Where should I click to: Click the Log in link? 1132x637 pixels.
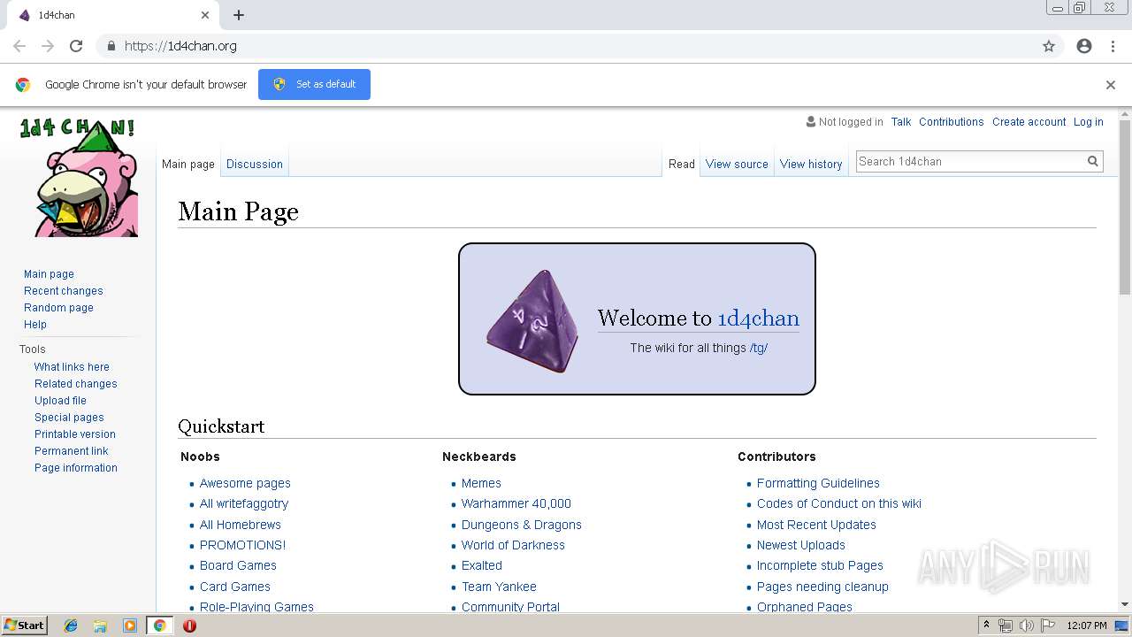(x=1089, y=122)
